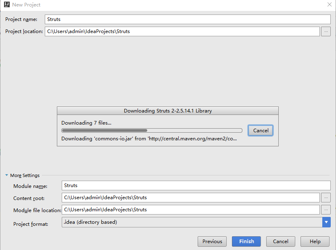Open Help for New Project
The height and width of the screenshot is (250, 336).
315,242
